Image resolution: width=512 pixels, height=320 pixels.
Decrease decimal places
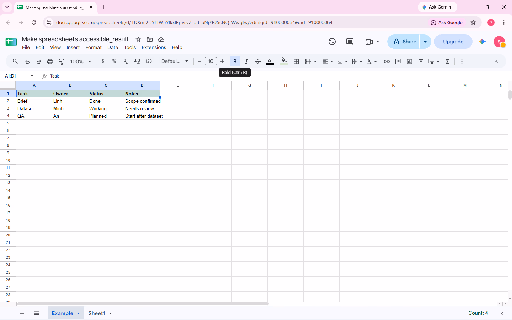(x=126, y=62)
